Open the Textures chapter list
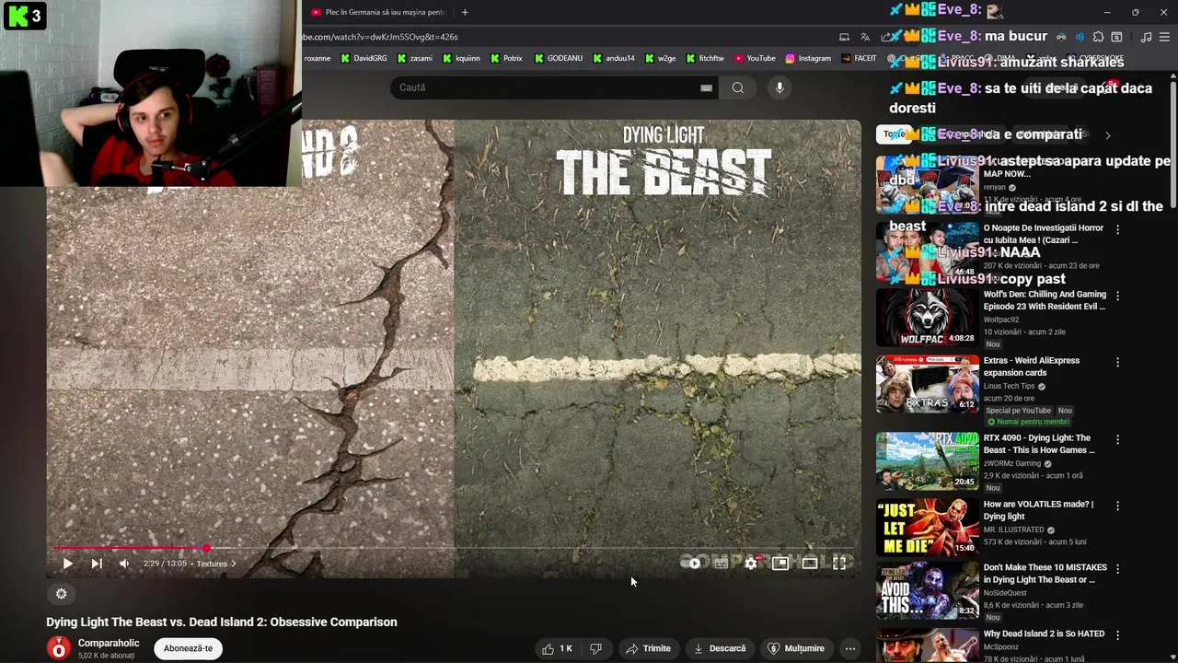 tap(216, 564)
